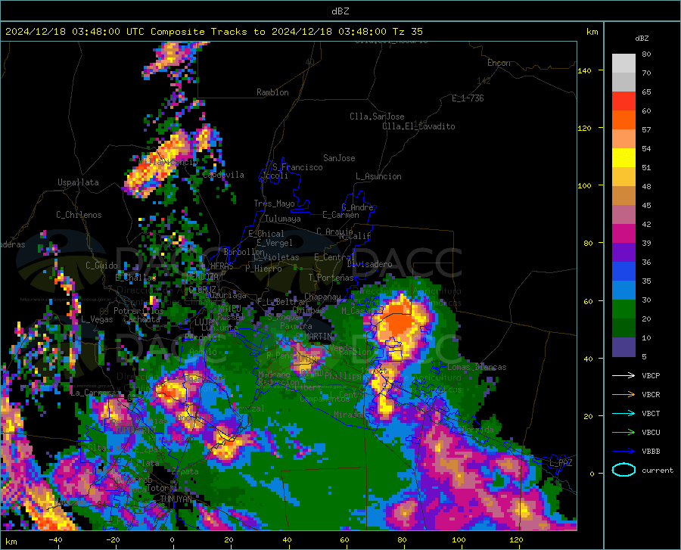Click the E_Carmen label
Viewport: 681px width, 550px height.
tap(340, 214)
